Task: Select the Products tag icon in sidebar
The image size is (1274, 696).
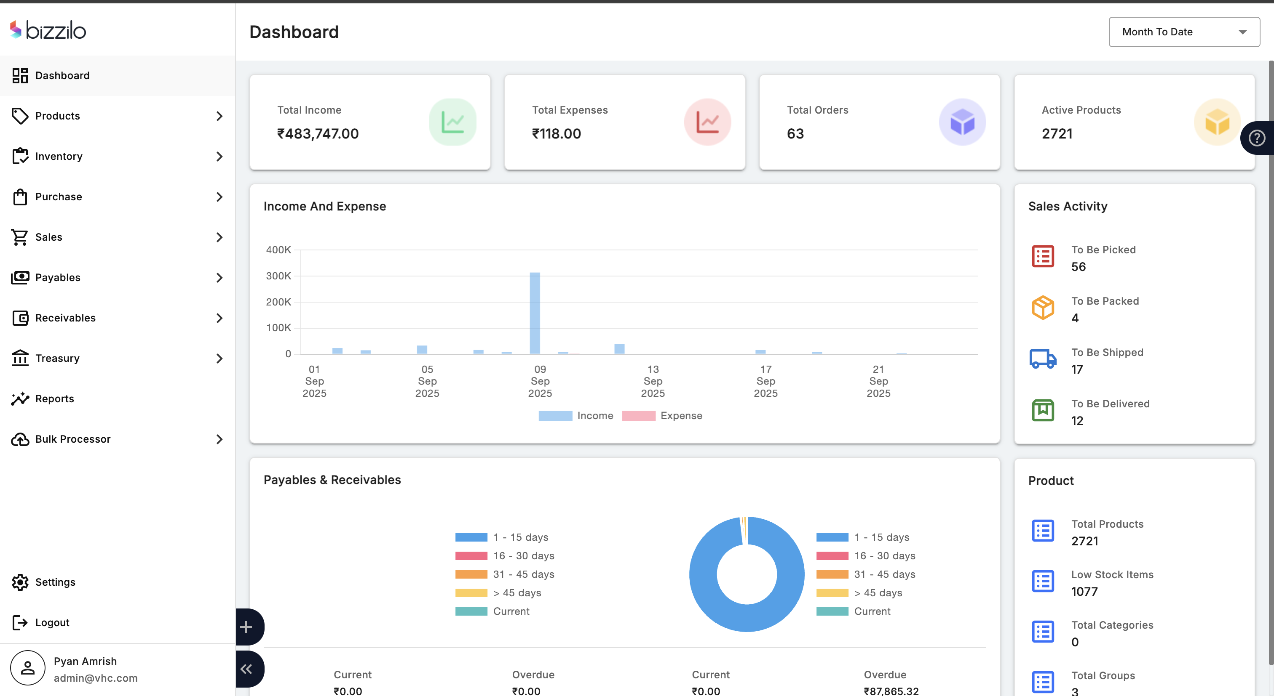Action: point(20,116)
